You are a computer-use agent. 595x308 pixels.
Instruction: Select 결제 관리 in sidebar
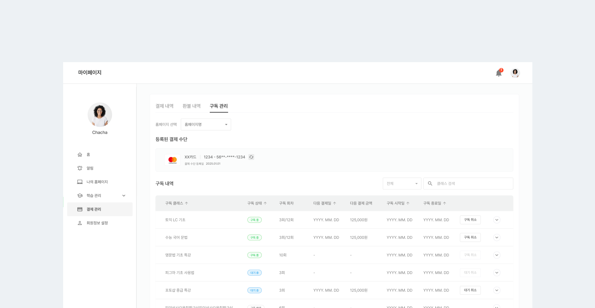pyautogui.click(x=94, y=209)
